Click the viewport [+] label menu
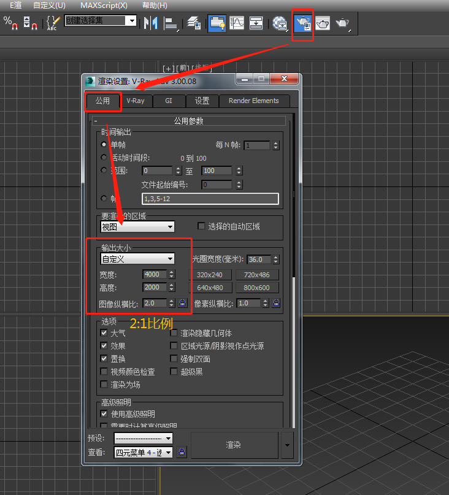The width and height of the screenshot is (449, 495). point(168,69)
